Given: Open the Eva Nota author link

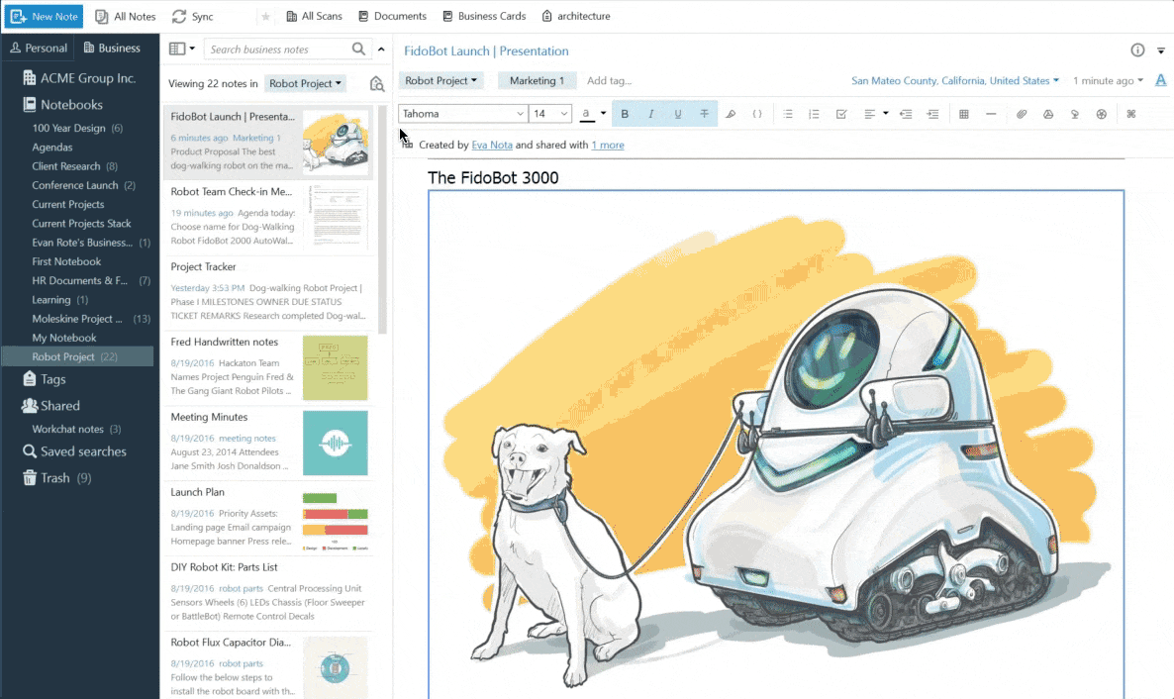Looking at the screenshot, I should click(492, 145).
